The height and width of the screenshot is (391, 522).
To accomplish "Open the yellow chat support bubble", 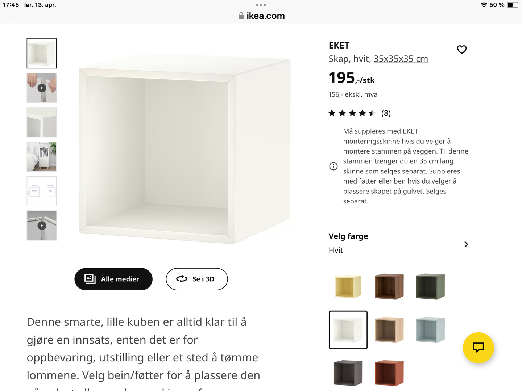I will [x=478, y=348].
